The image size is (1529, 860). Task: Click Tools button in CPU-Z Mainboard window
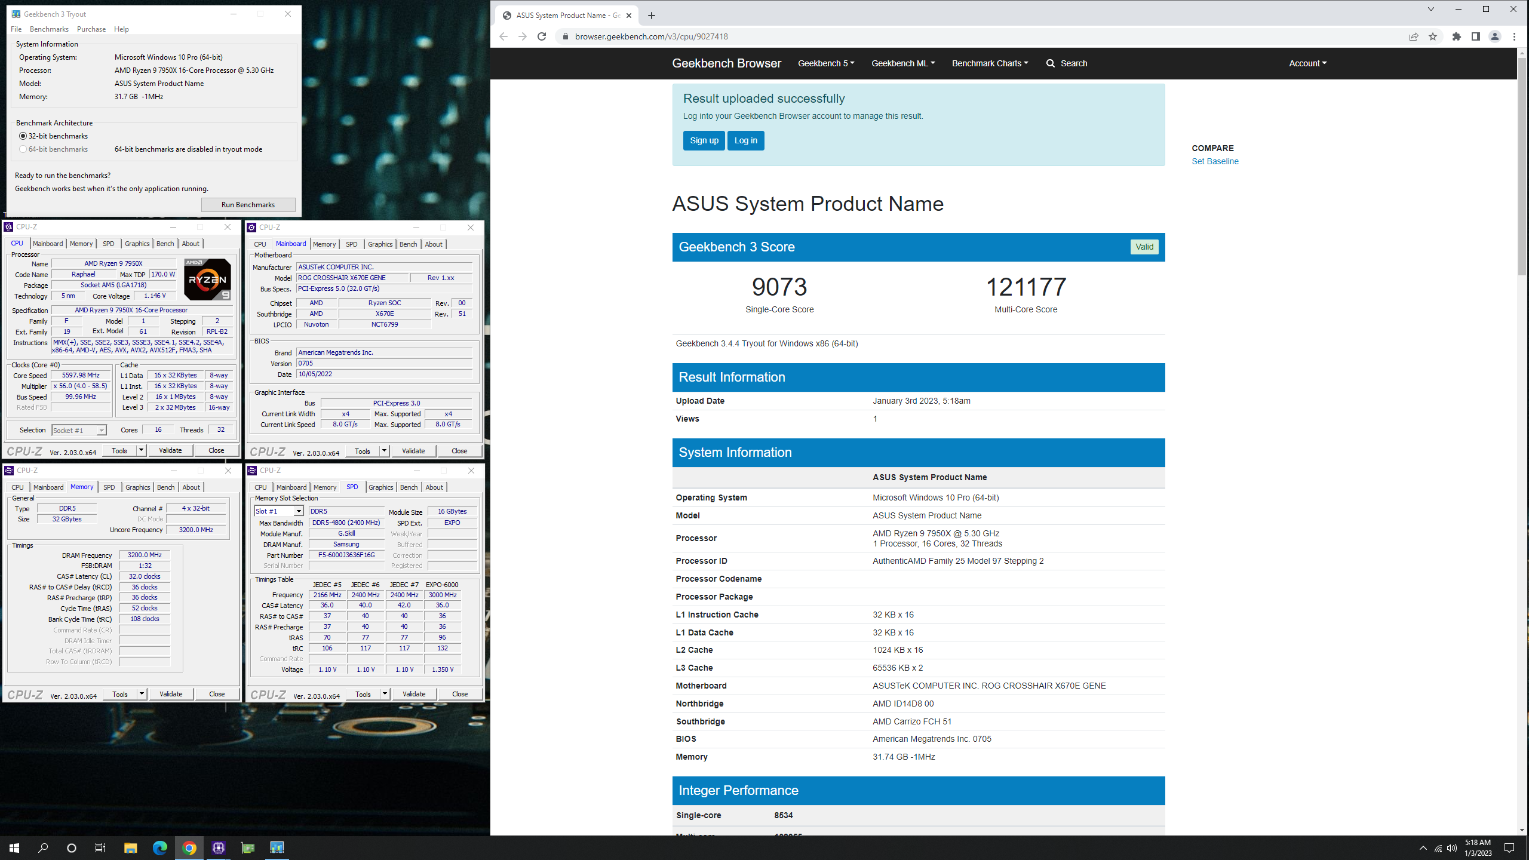tap(363, 451)
